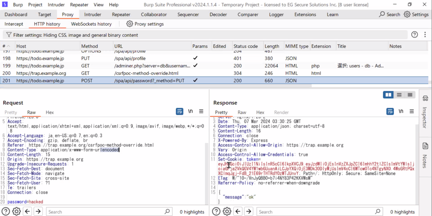Select row 199 adminer.php request

(x=214, y=66)
